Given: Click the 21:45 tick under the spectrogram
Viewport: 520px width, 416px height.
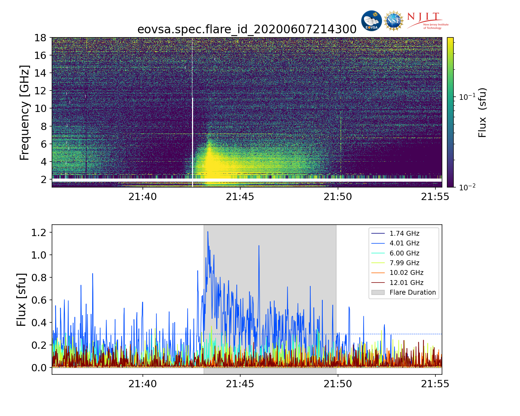Looking at the screenshot, I should tap(240, 197).
